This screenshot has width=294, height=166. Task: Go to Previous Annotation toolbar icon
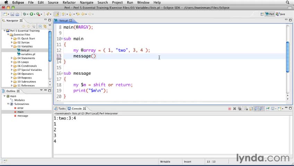[x=70, y=14]
